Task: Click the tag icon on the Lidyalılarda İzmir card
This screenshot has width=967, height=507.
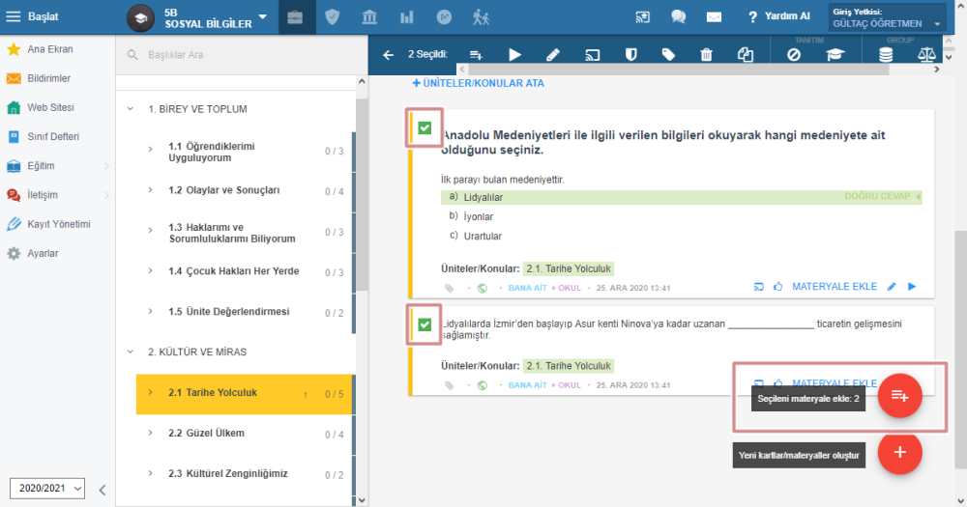Action: [x=449, y=385]
